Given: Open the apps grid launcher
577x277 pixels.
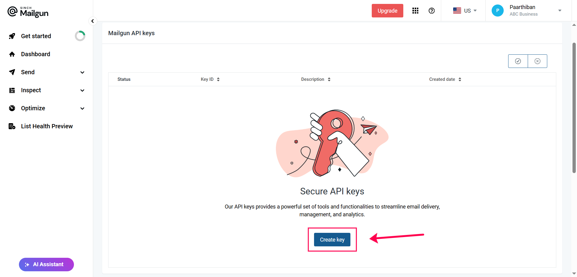Looking at the screenshot, I should pos(415,11).
